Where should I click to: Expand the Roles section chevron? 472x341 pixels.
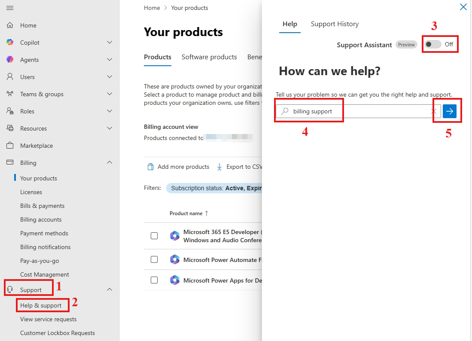(x=110, y=111)
